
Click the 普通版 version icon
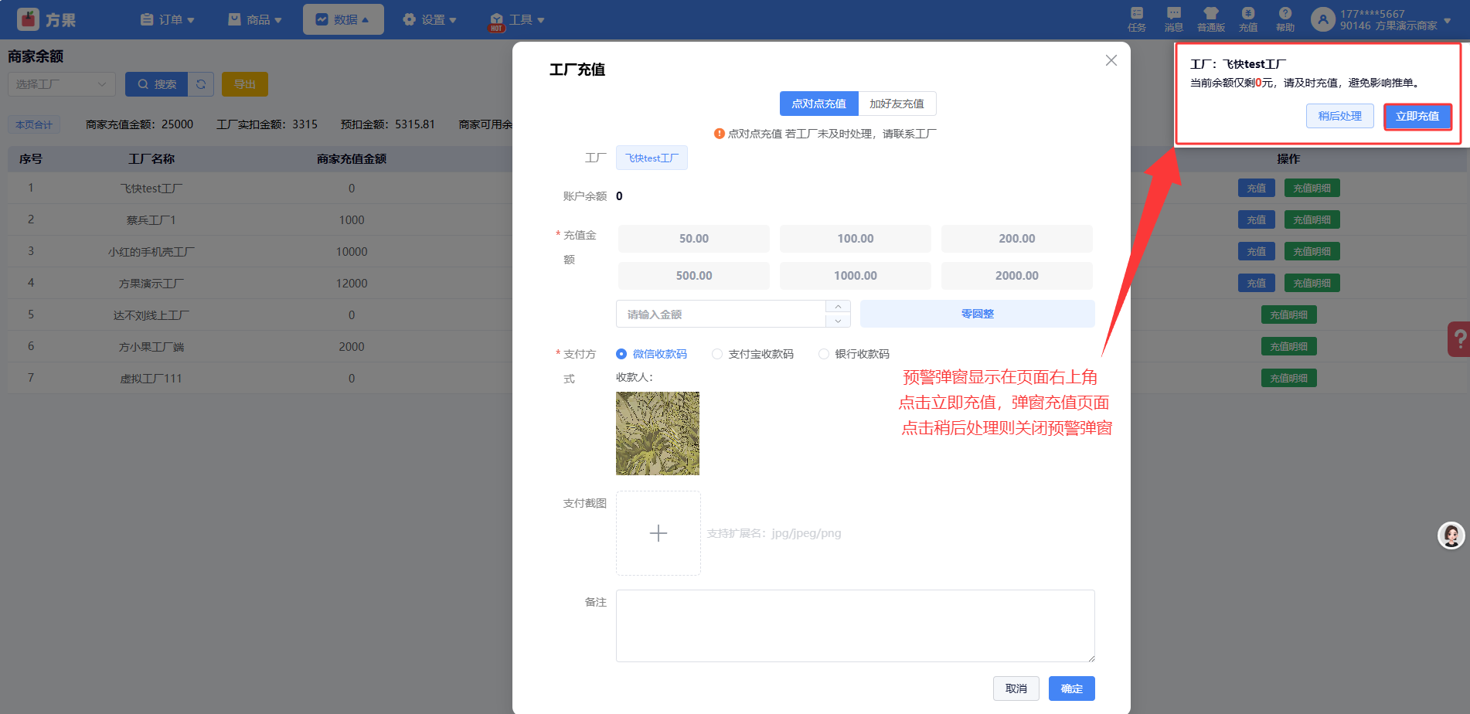[x=1210, y=19]
